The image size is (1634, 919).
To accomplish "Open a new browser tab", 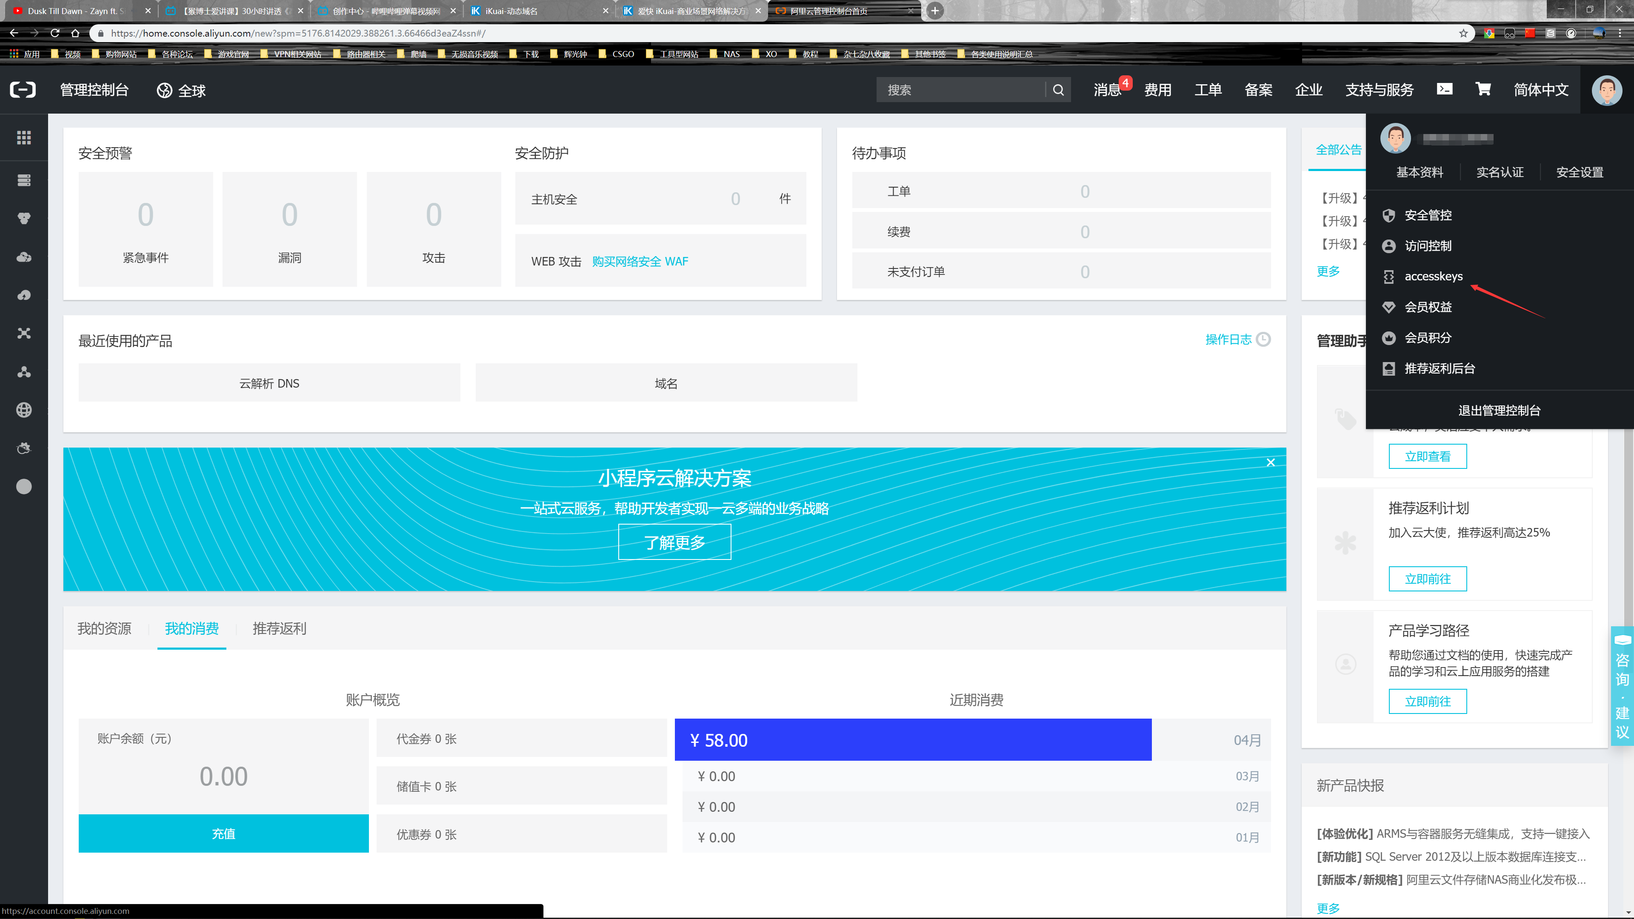I will click(x=935, y=11).
